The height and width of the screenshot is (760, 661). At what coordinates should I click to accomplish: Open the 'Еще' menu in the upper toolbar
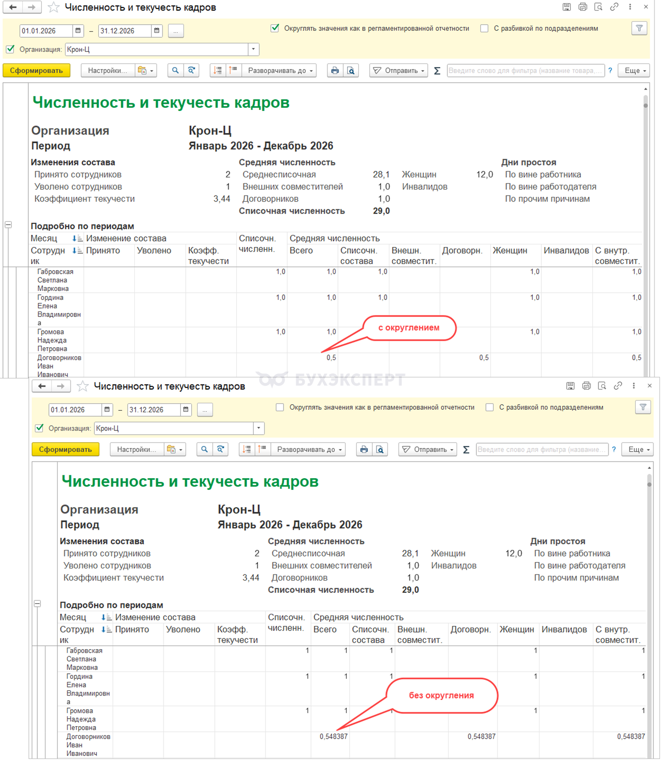point(635,71)
